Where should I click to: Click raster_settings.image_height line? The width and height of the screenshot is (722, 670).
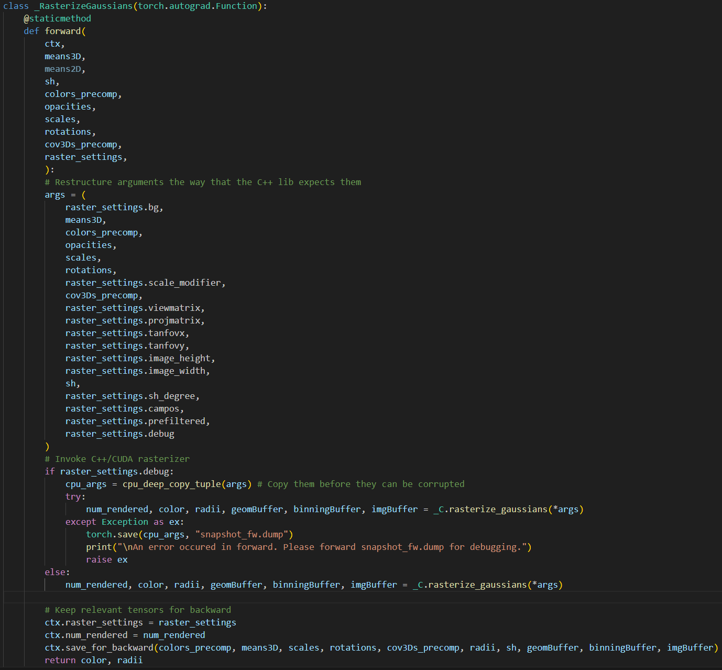click(140, 359)
